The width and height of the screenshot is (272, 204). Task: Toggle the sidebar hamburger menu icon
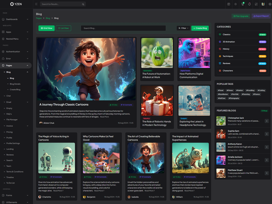coord(36,4)
